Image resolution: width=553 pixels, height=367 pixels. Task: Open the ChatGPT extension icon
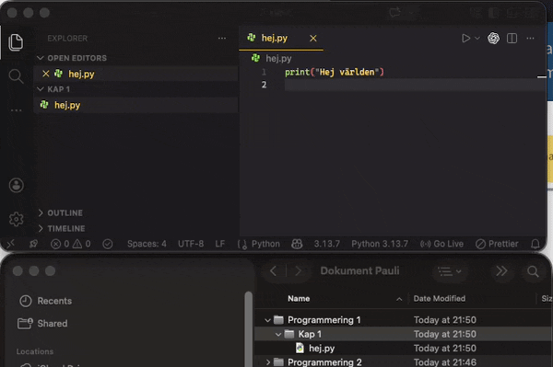(493, 38)
